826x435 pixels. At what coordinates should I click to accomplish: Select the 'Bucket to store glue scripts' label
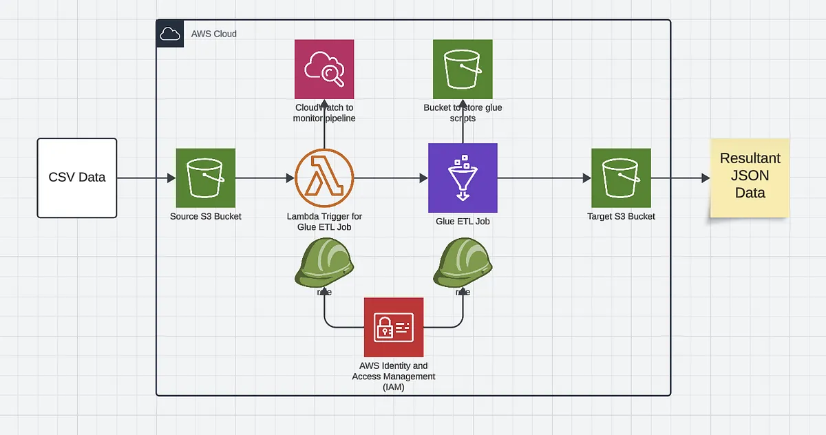(x=463, y=113)
